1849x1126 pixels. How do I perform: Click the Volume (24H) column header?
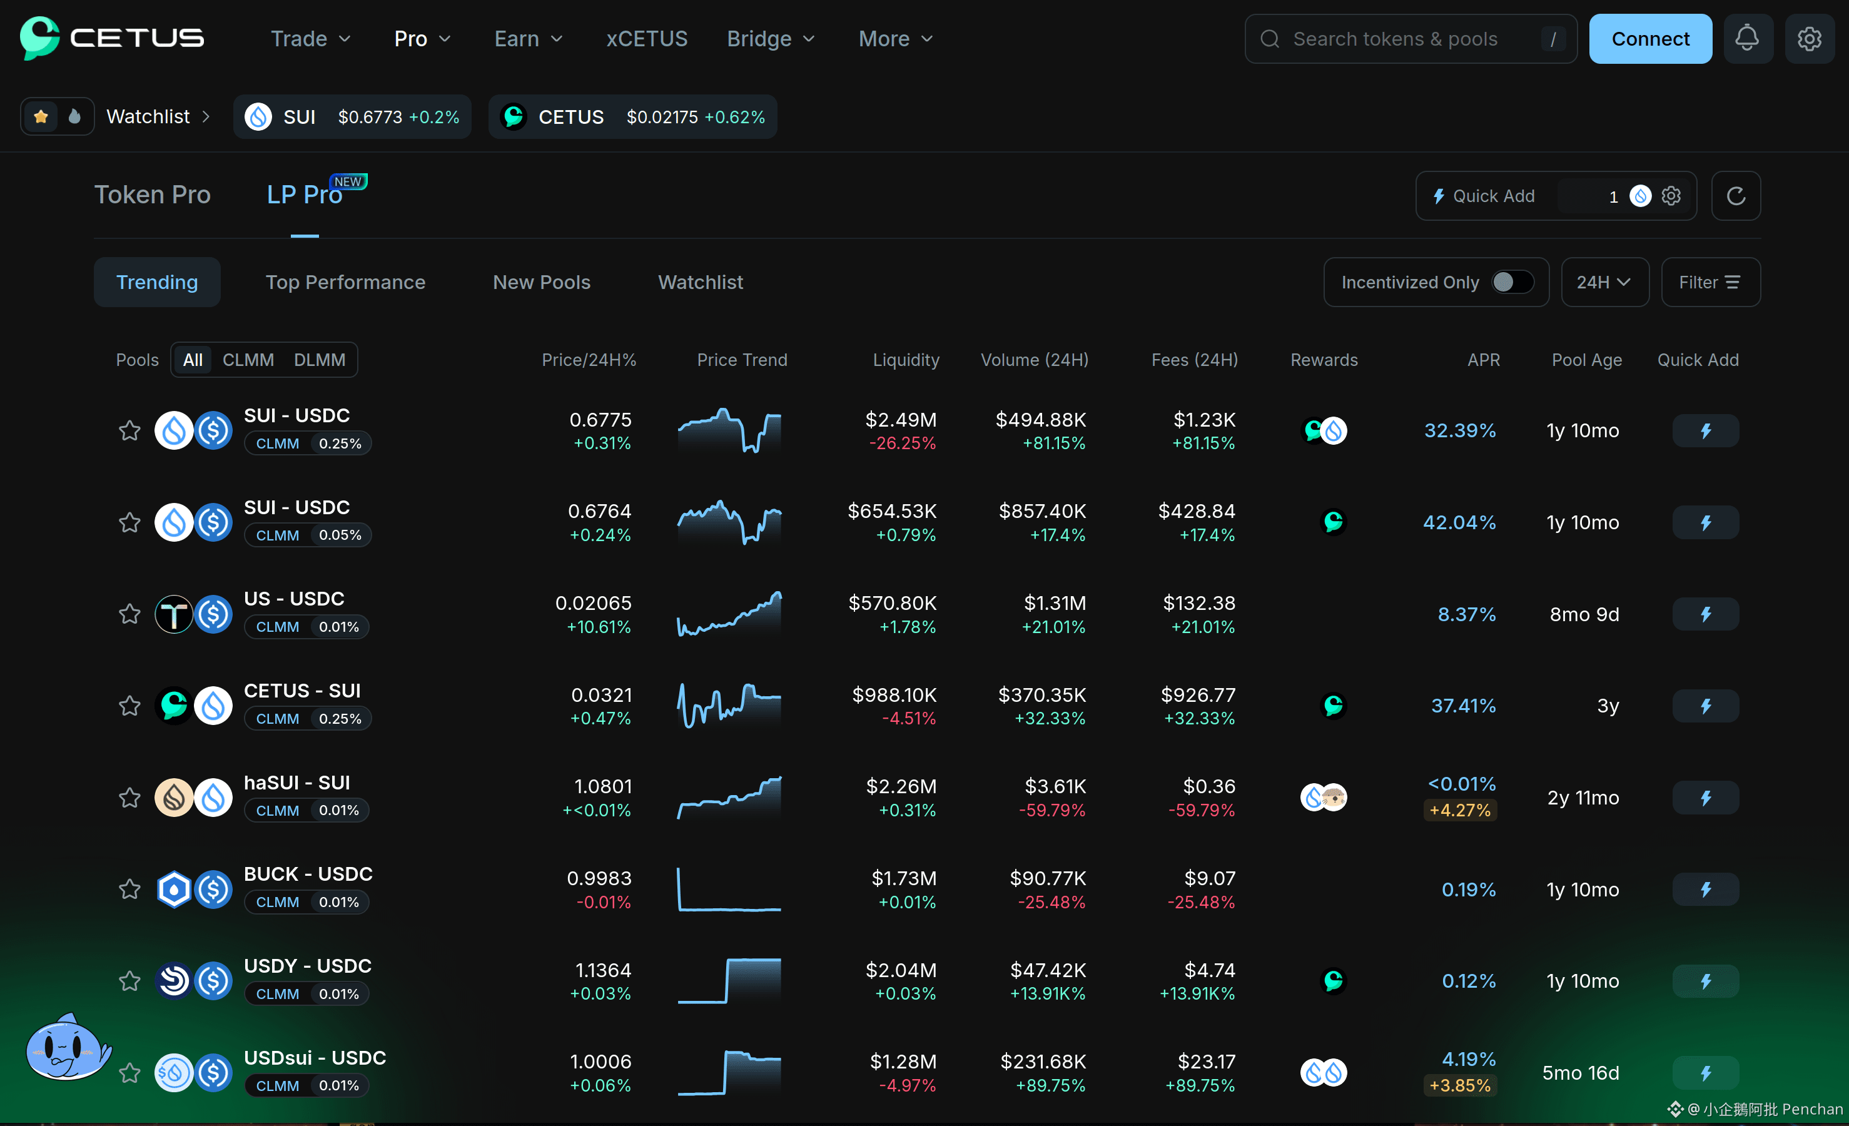pos(1034,360)
